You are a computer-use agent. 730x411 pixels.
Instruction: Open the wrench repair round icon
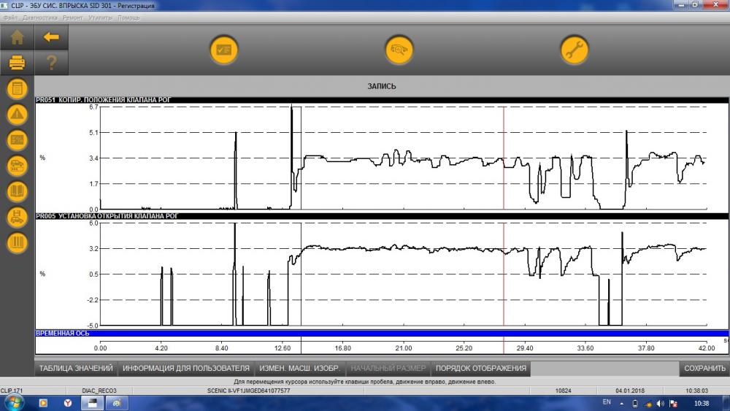coord(574,50)
